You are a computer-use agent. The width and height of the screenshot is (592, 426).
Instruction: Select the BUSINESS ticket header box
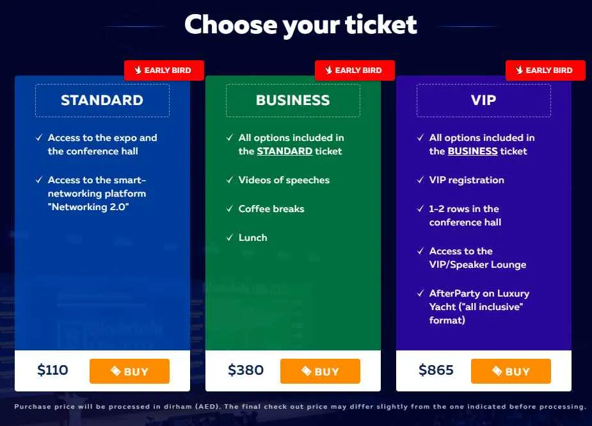point(293,101)
